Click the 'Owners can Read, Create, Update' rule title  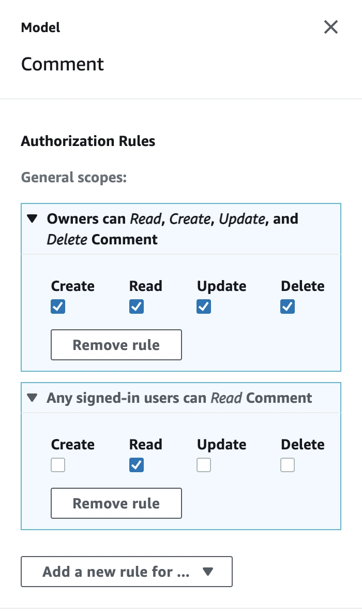(172, 229)
